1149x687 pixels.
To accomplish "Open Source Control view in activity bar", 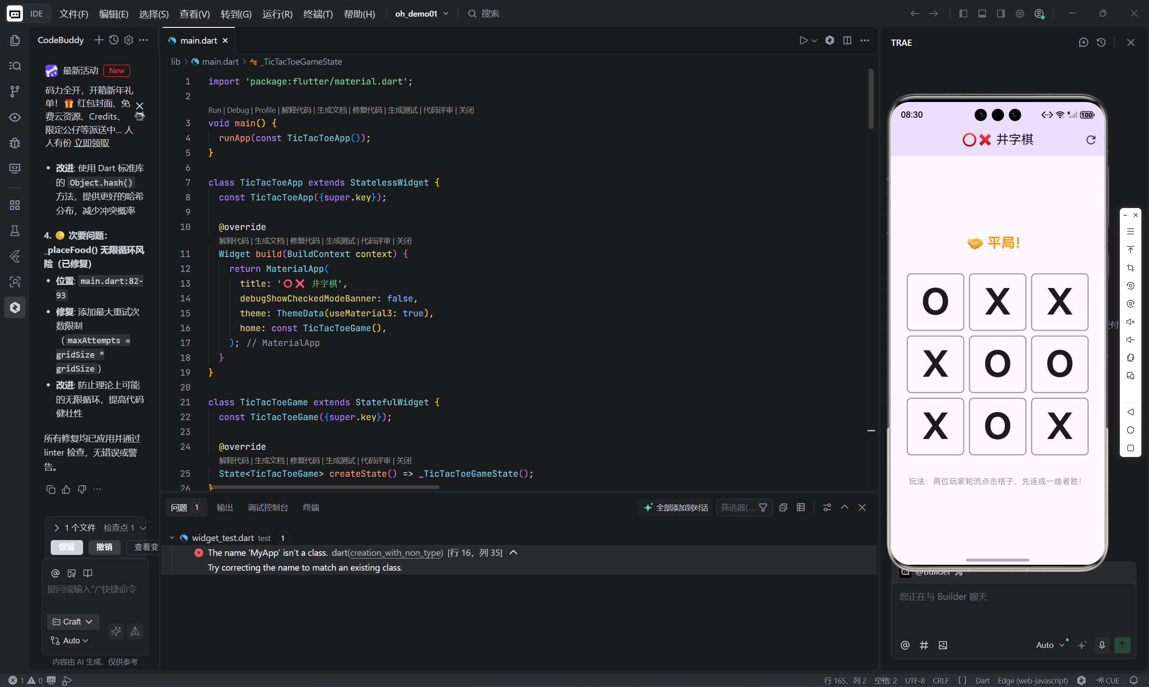I will (x=15, y=91).
